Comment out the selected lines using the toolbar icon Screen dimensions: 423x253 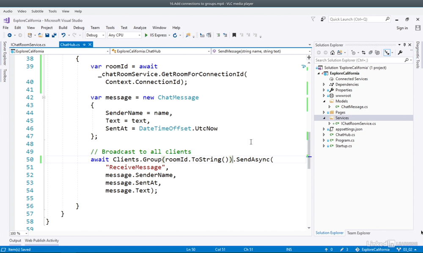pyautogui.click(x=218, y=35)
